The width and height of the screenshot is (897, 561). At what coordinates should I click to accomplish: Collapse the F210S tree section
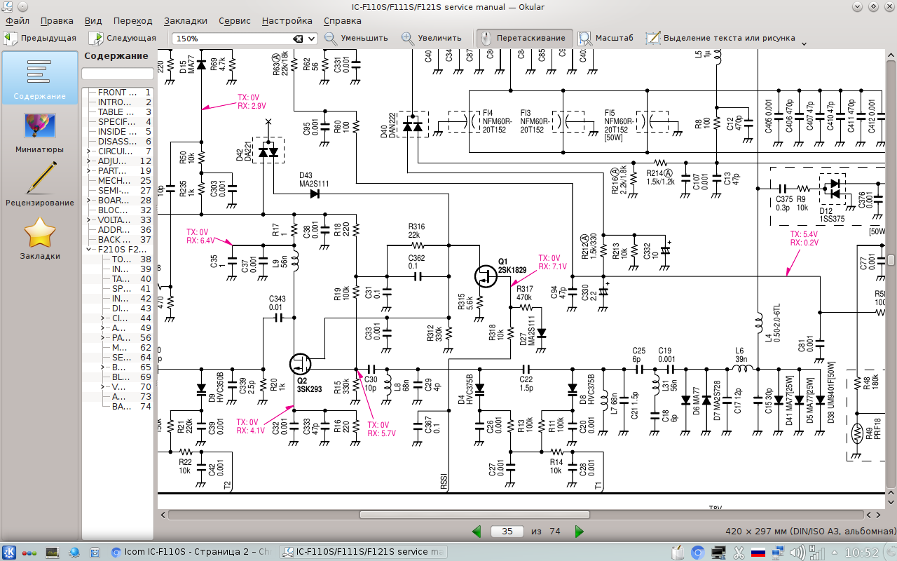(89, 249)
